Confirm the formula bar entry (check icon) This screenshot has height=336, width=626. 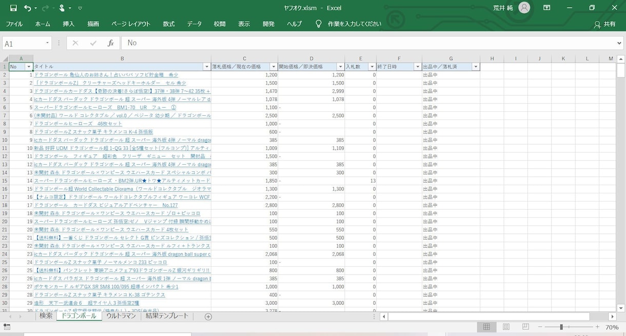pyautogui.click(x=93, y=43)
